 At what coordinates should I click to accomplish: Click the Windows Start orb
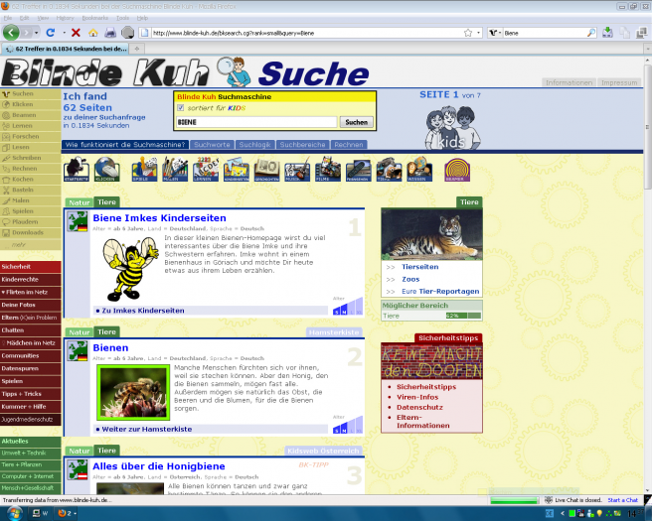pos(13,513)
